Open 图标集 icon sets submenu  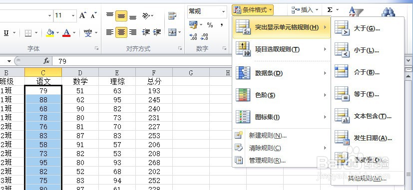(x=282, y=117)
